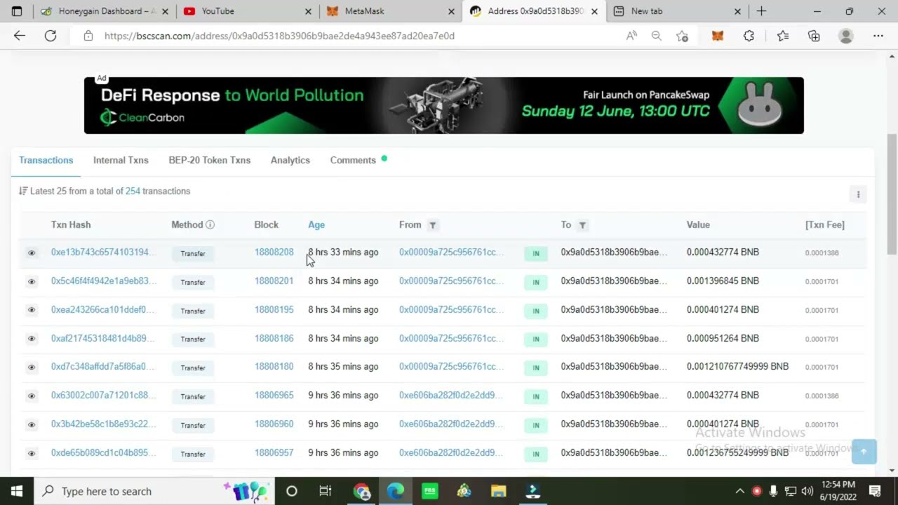Open the Comments tab
This screenshot has height=505, width=898.
tap(353, 160)
